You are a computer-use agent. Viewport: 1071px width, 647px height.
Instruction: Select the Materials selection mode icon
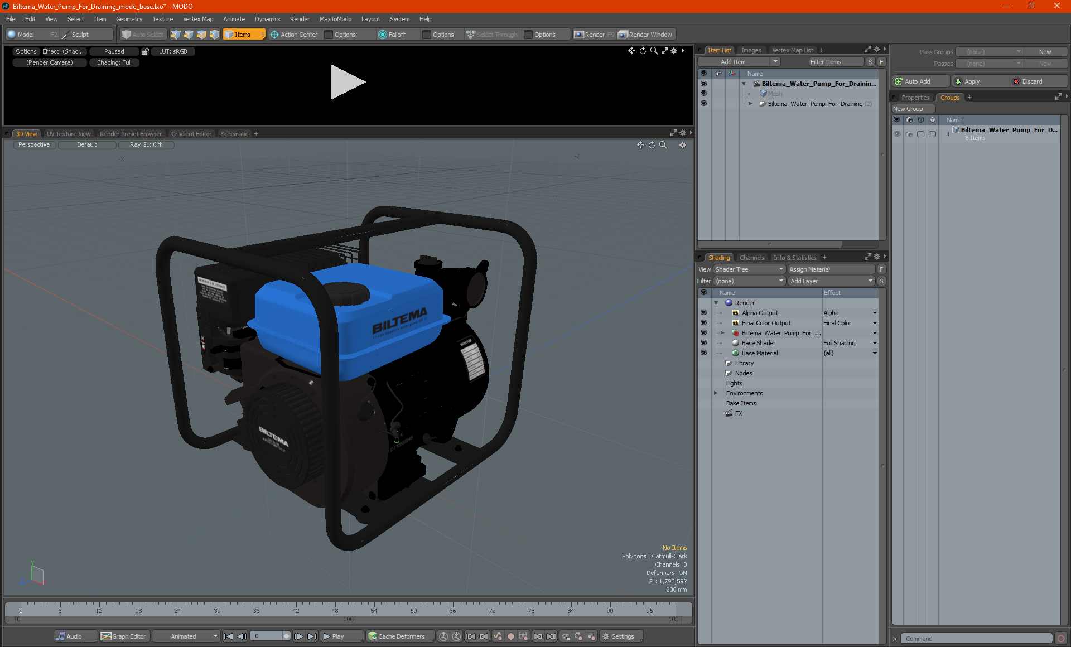pos(214,35)
